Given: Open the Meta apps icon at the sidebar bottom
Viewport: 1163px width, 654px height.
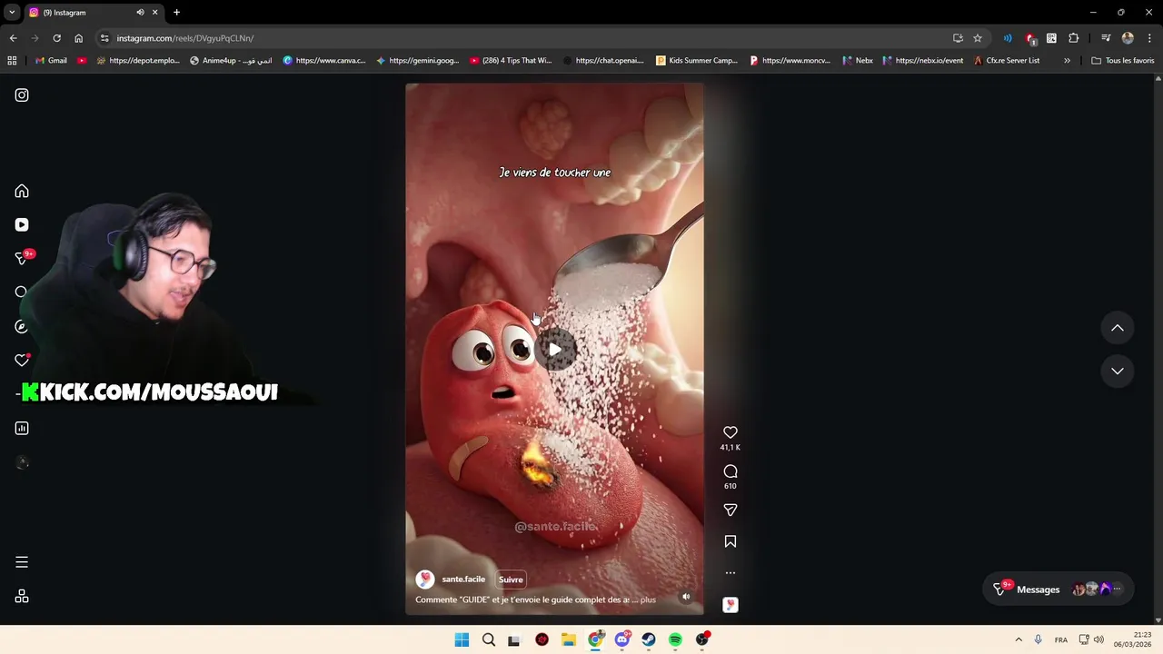Looking at the screenshot, I should coord(22,597).
